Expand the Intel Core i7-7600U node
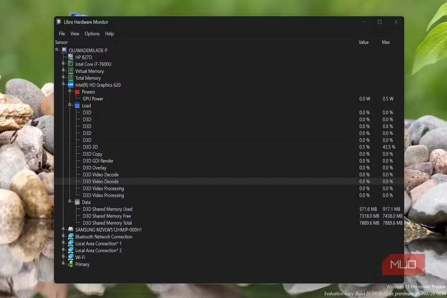Screen dimensions: 447x298 [x=63, y=64]
